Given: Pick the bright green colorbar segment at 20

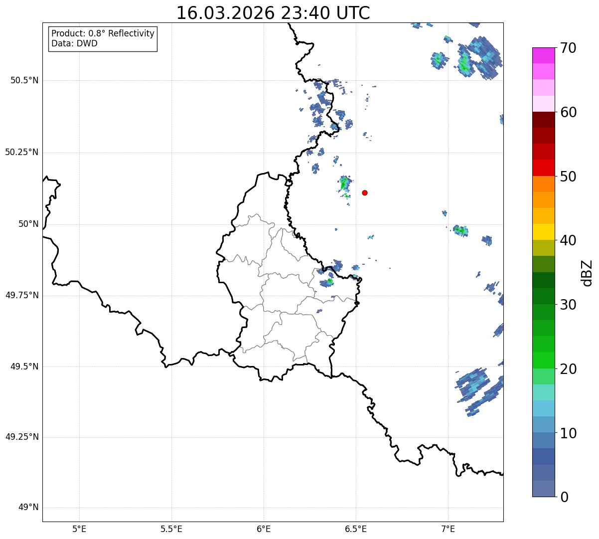Looking at the screenshot, I should tap(543, 360).
